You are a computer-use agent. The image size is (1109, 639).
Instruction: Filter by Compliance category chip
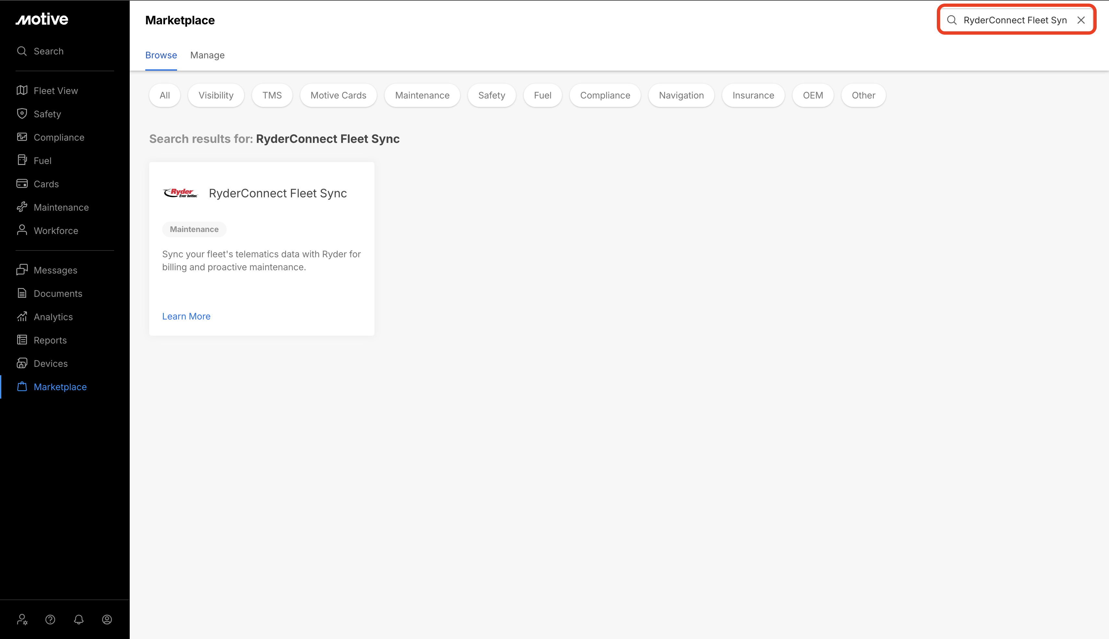click(x=605, y=95)
